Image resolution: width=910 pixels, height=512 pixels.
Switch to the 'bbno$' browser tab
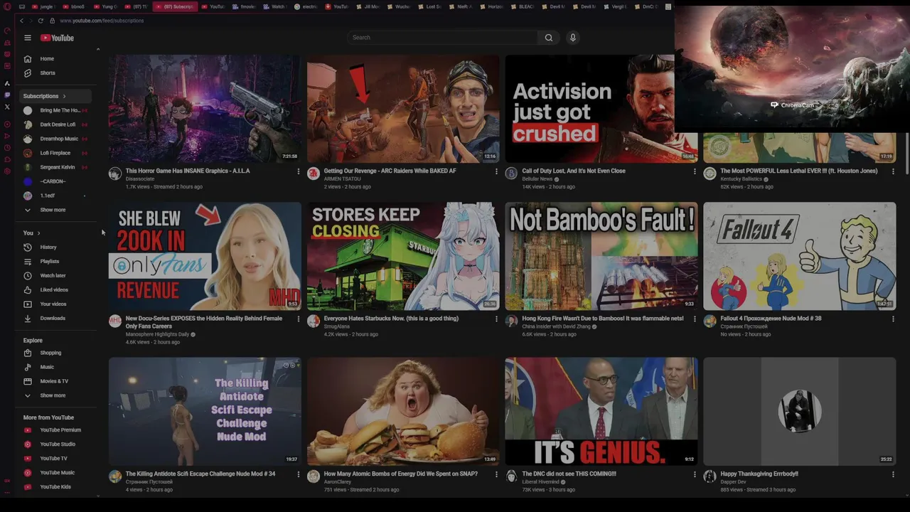75,6
